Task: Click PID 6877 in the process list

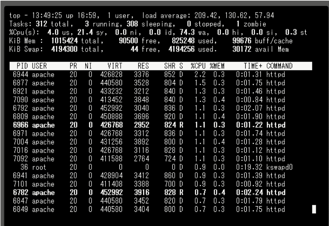Action: pyautogui.click(x=20, y=83)
